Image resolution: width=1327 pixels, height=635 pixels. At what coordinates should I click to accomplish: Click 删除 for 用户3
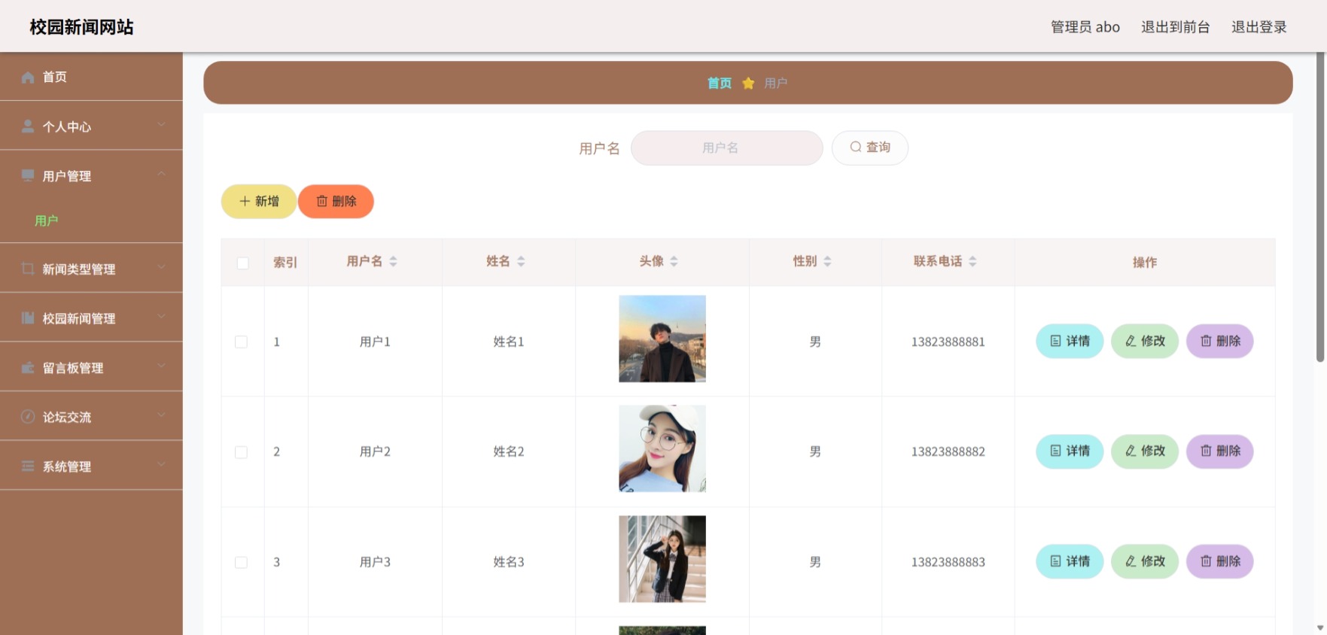[x=1220, y=561]
